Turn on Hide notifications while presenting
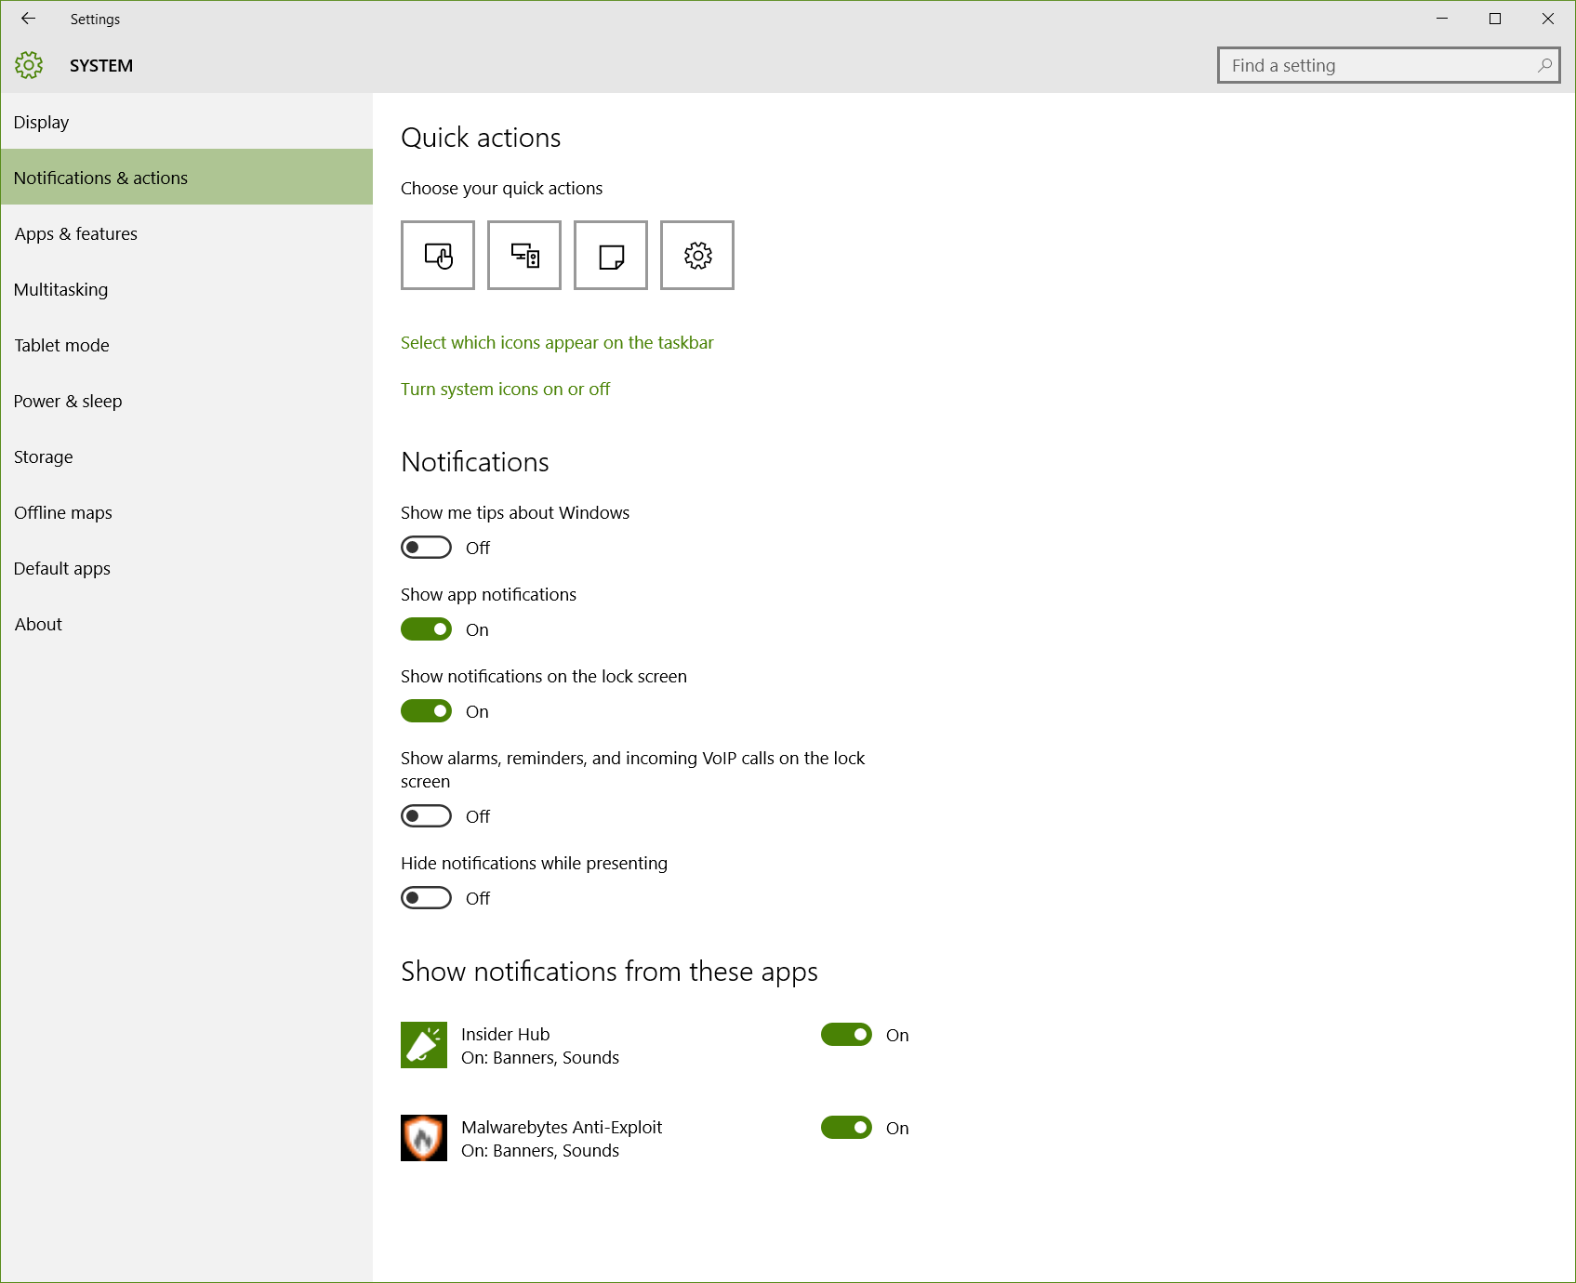1576x1283 pixels. pos(426,898)
